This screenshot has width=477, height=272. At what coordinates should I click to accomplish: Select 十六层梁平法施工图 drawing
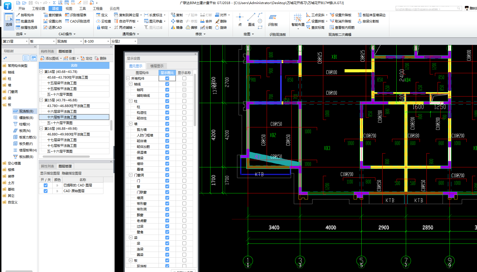click(x=74, y=111)
